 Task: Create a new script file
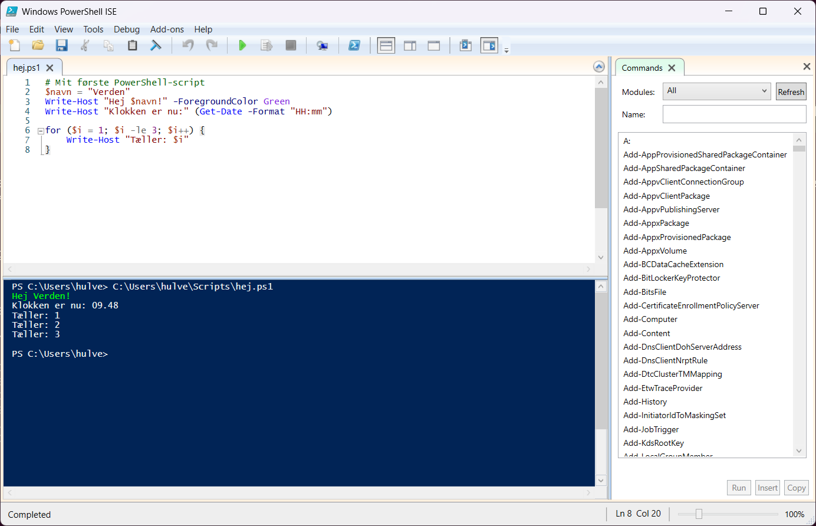click(x=15, y=45)
